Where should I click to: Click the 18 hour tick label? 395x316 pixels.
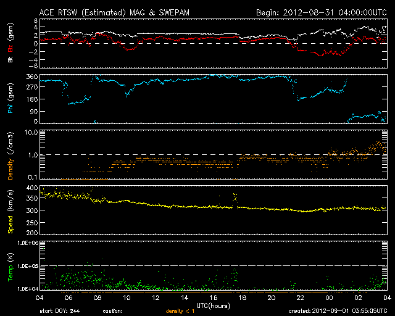coord(243,298)
